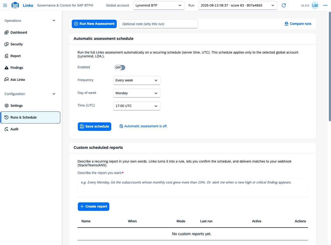This screenshot has height=245, width=331.
Task: Open the Findings page
Action: (30, 68)
